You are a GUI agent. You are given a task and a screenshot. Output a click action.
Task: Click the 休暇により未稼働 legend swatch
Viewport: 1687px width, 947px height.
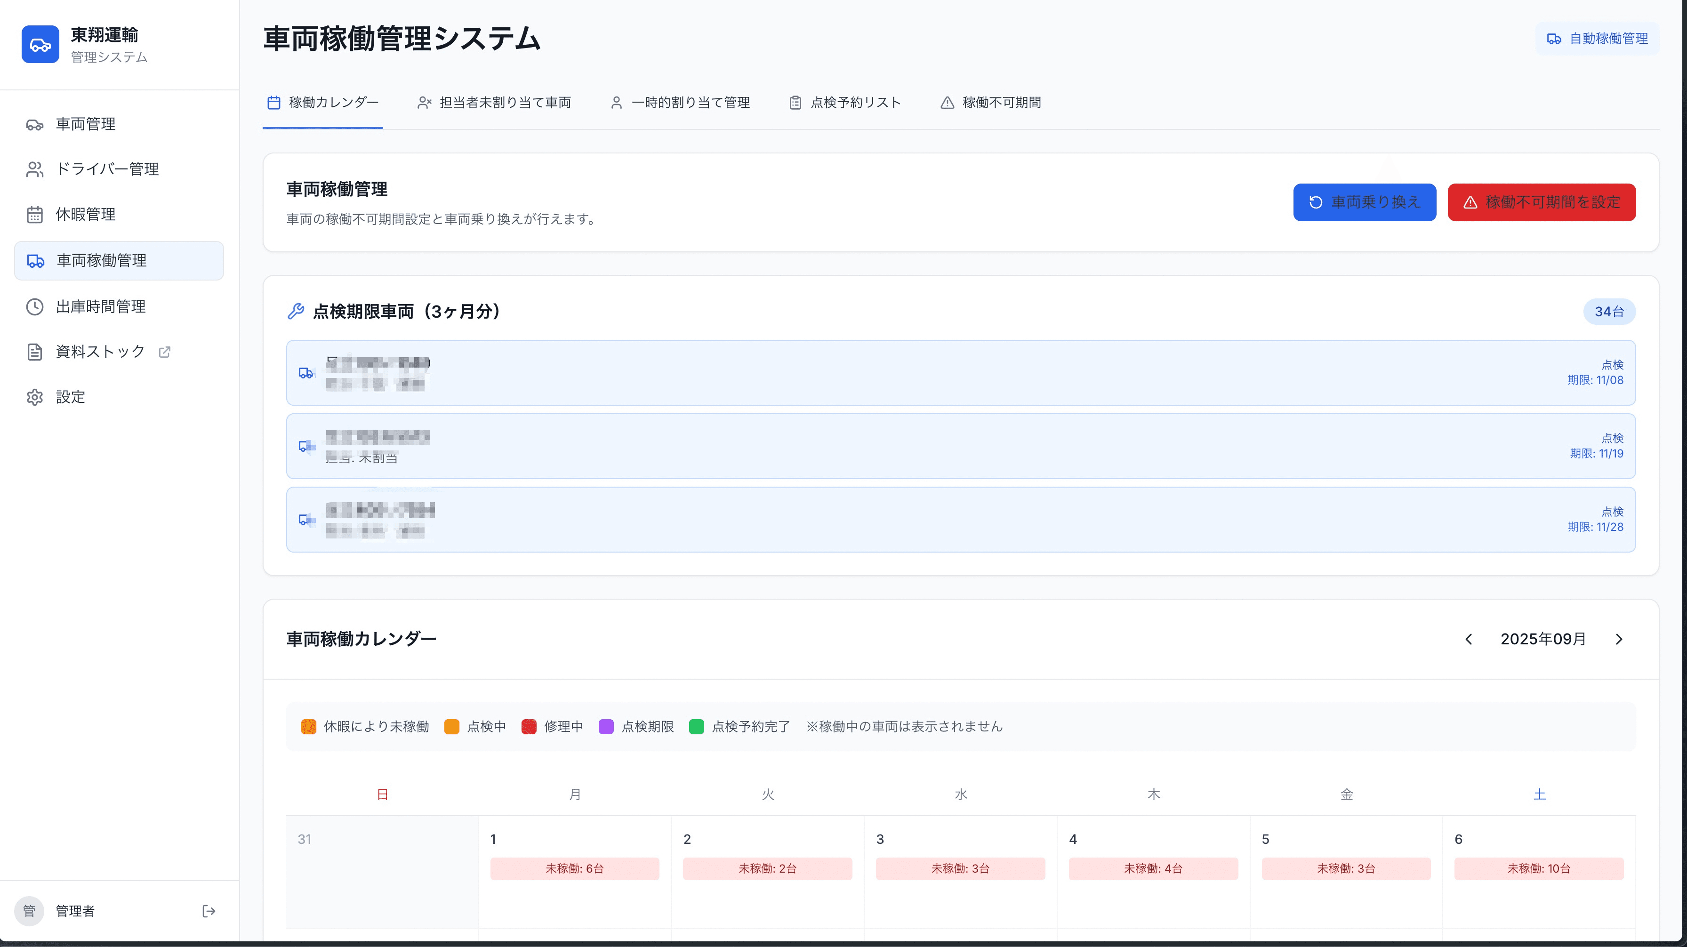coord(308,726)
